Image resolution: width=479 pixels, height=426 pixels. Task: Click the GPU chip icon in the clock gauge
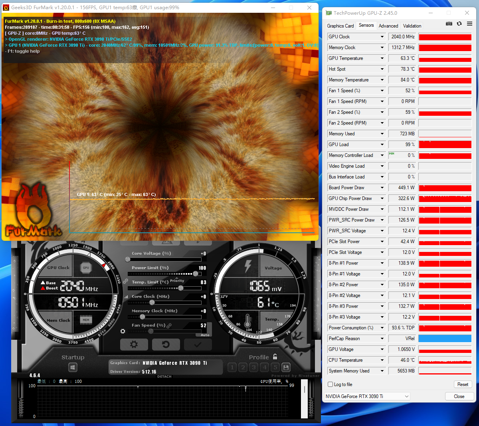tap(86, 268)
